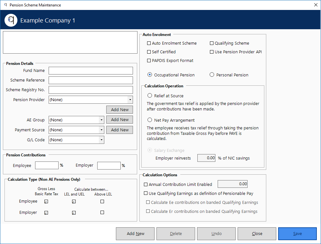Enable Annual Contribution Limit checkbox

point(146,184)
